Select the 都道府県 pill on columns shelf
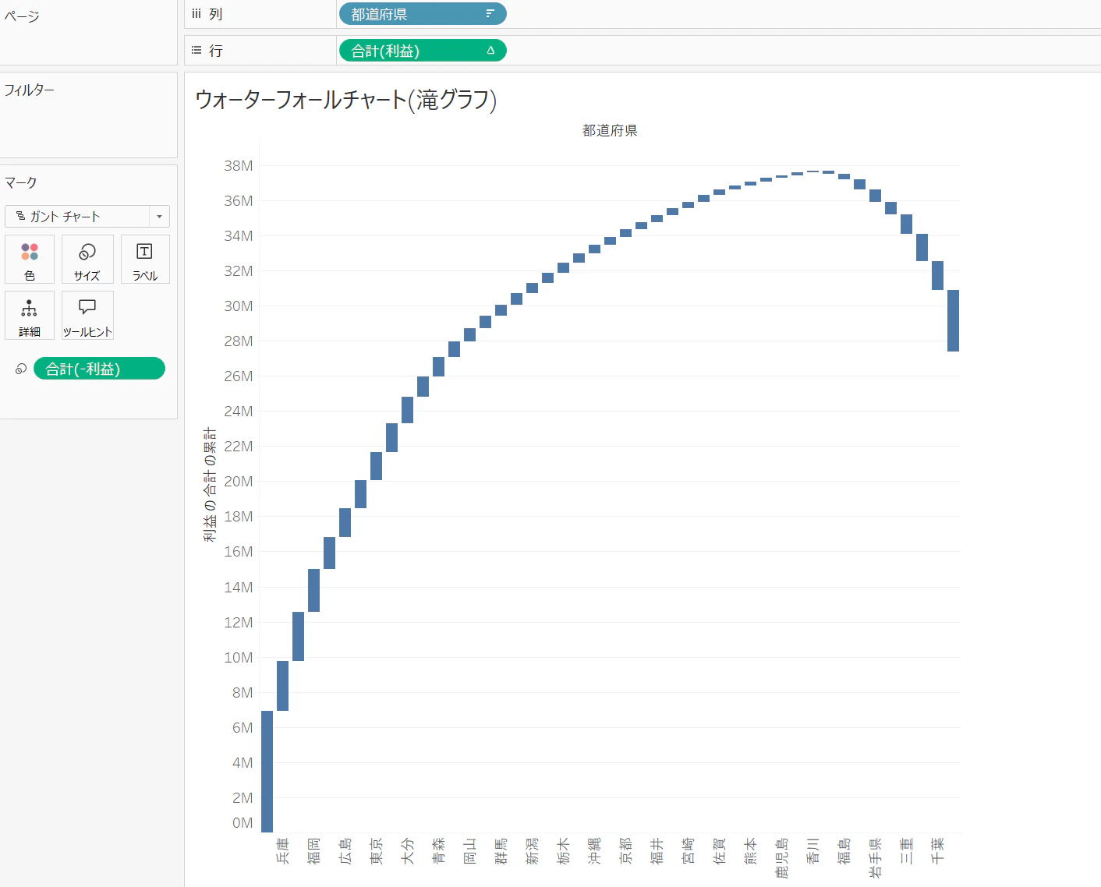The height and width of the screenshot is (887, 1101). (x=423, y=14)
